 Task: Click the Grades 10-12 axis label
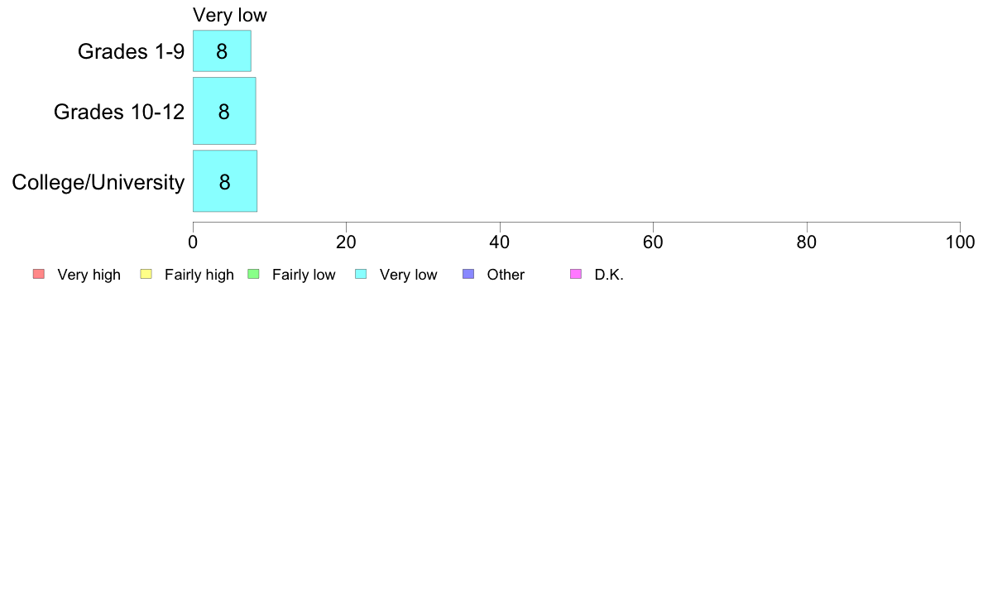coord(119,112)
